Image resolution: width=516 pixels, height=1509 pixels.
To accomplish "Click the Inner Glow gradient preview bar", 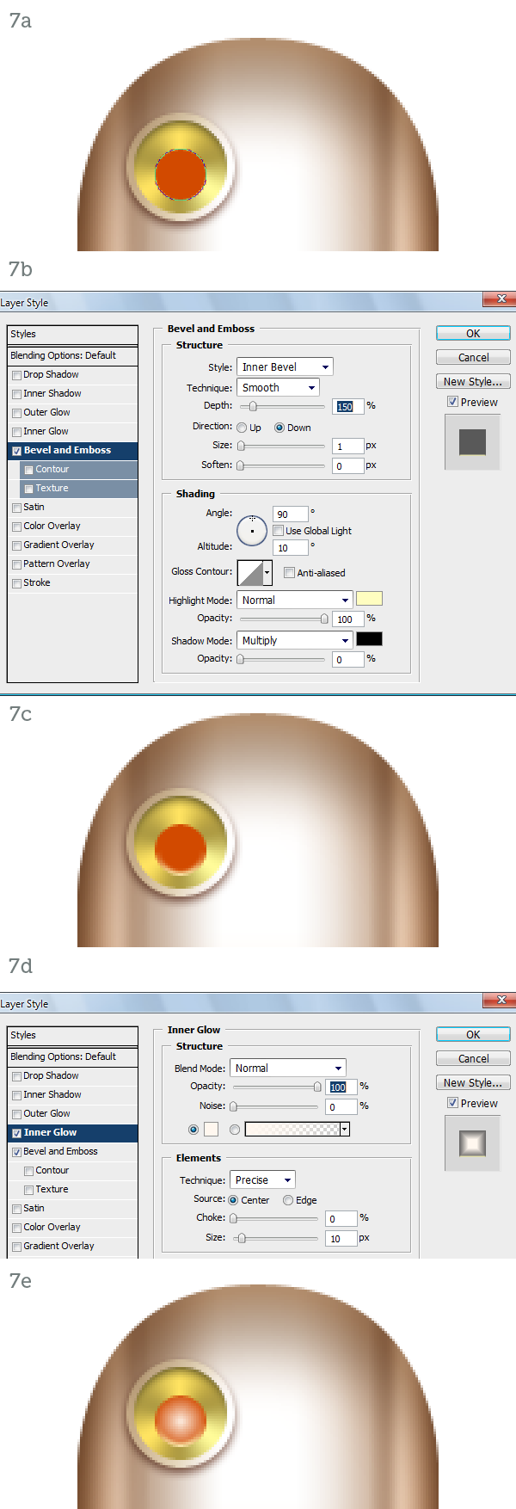I will (292, 1130).
